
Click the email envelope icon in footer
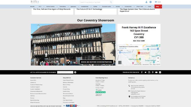coord(129,91)
